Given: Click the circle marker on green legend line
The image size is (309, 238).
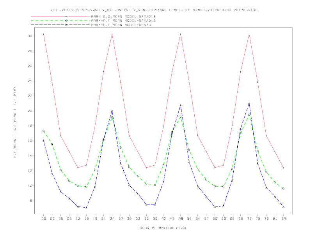Looking at the screenshot, I should [66, 21].
